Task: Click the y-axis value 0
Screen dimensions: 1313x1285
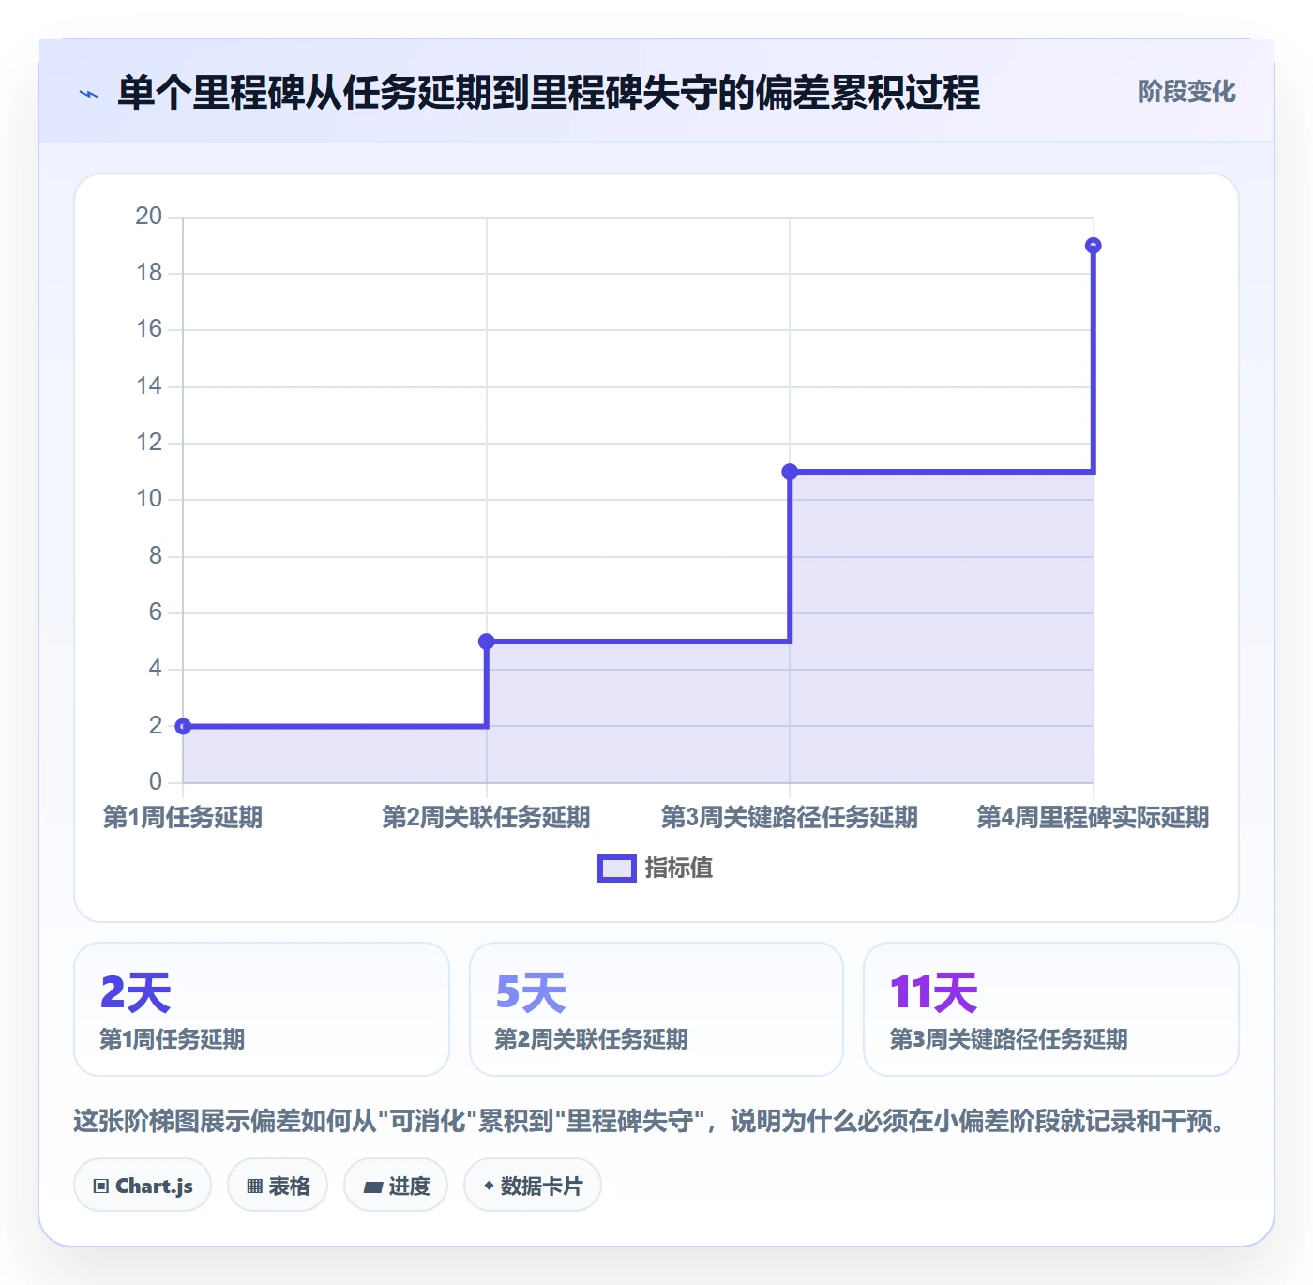Action: (156, 782)
